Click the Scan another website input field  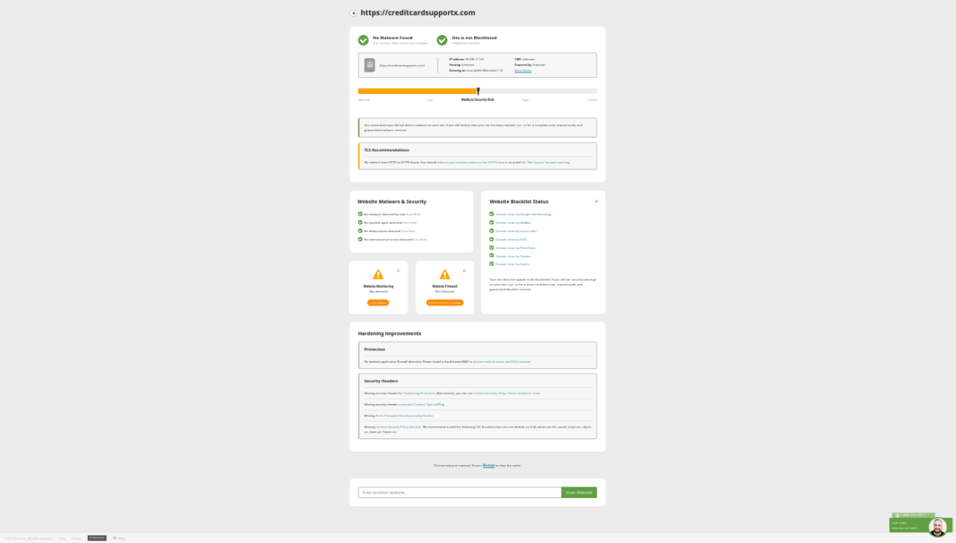[459, 493]
